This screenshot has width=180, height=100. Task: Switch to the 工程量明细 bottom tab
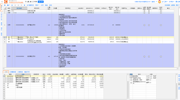[13, 72]
